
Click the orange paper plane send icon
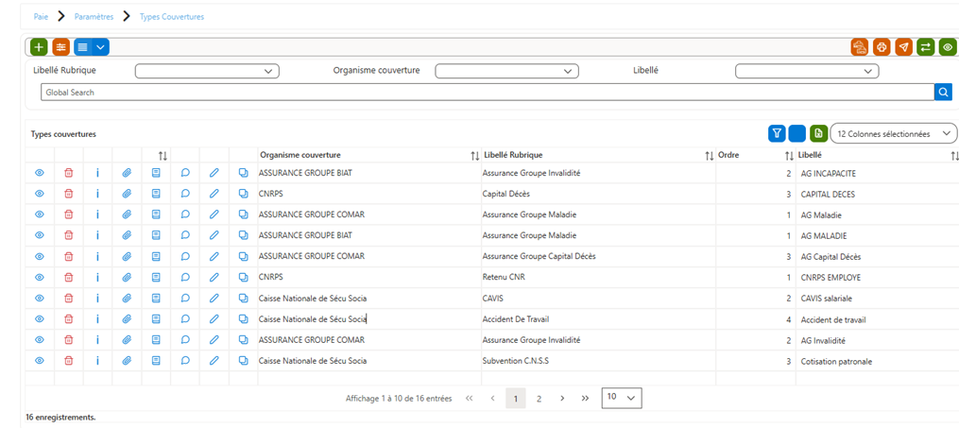click(x=904, y=46)
